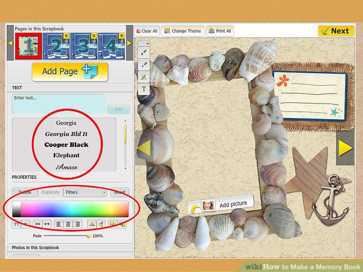
Task: Select the marker pen drawing tool
Action: [144, 53]
